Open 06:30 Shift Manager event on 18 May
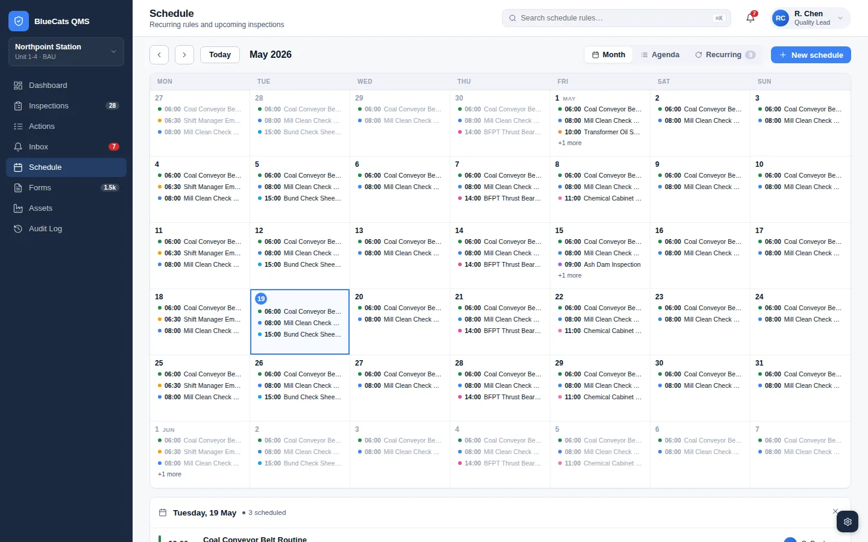The image size is (868, 542). point(200,319)
